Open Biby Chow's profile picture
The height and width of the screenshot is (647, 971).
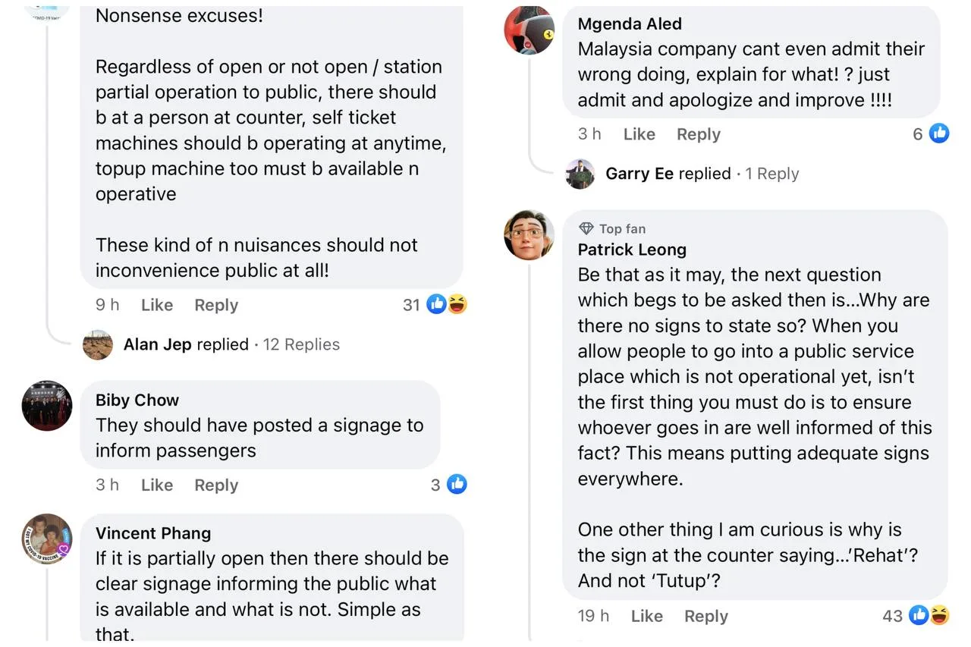(47, 405)
